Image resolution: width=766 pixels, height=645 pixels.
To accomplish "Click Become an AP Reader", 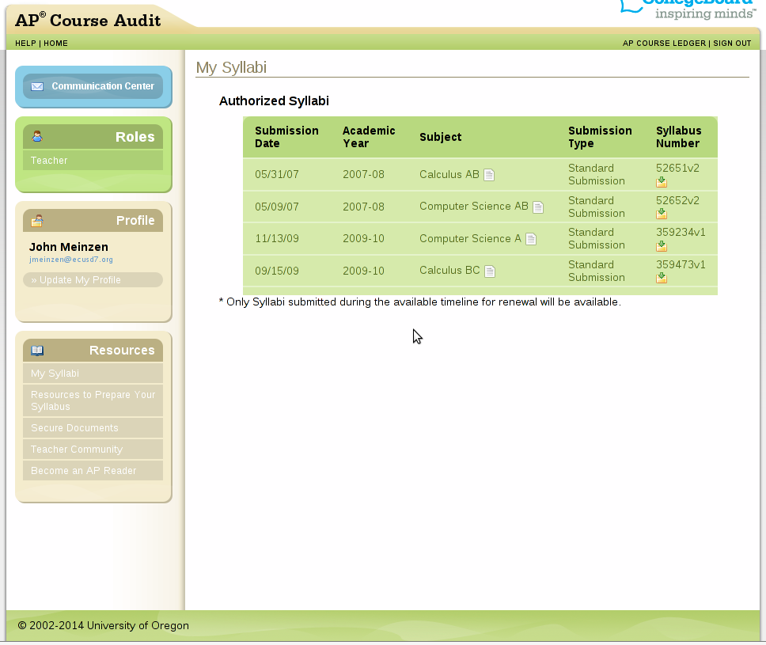I will tap(83, 471).
